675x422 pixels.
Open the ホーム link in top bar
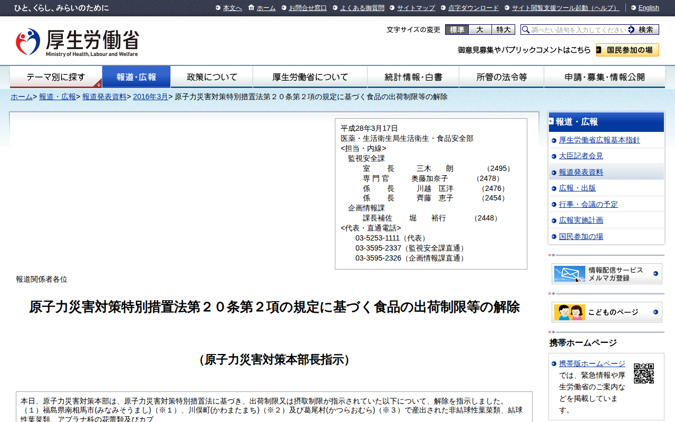266,8
